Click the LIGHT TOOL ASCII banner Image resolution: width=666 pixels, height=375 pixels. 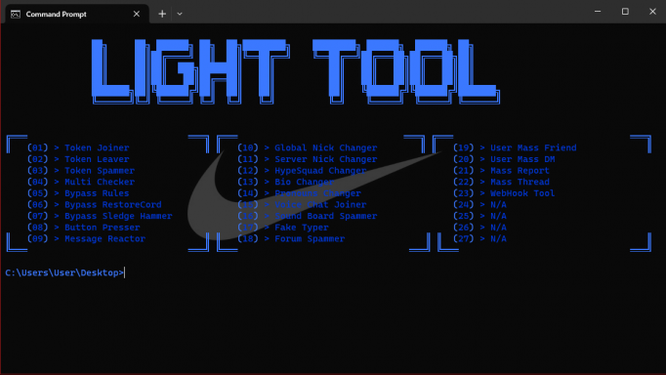click(x=296, y=71)
